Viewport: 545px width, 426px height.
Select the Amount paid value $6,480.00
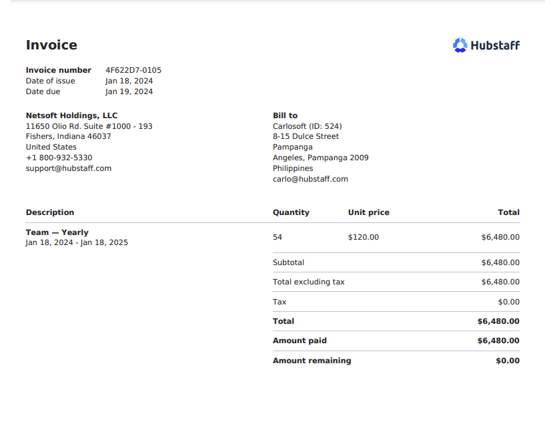(498, 341)
